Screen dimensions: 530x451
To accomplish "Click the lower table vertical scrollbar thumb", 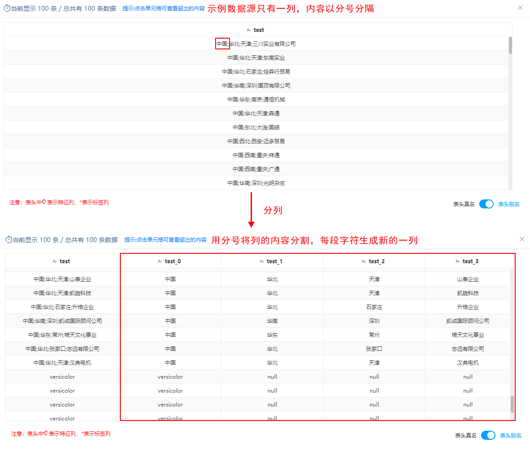I will [512, 404].
